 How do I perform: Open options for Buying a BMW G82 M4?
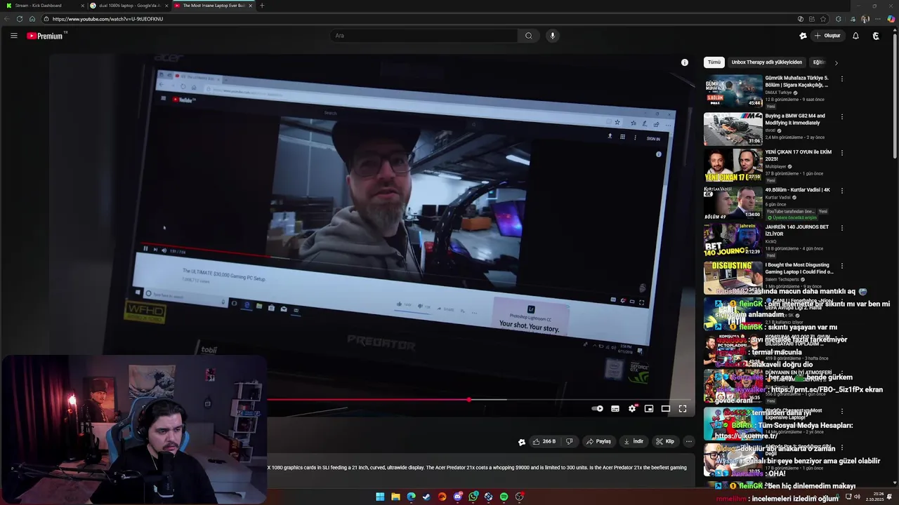(x=841, y=117)
